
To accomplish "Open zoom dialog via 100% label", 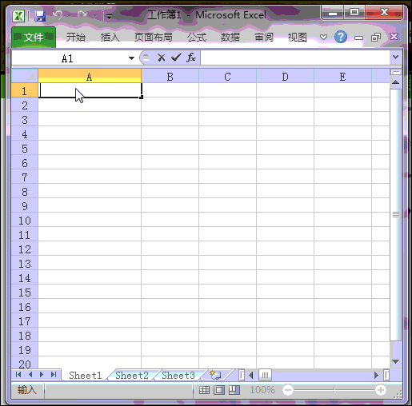I will click(x=262, y=390).
